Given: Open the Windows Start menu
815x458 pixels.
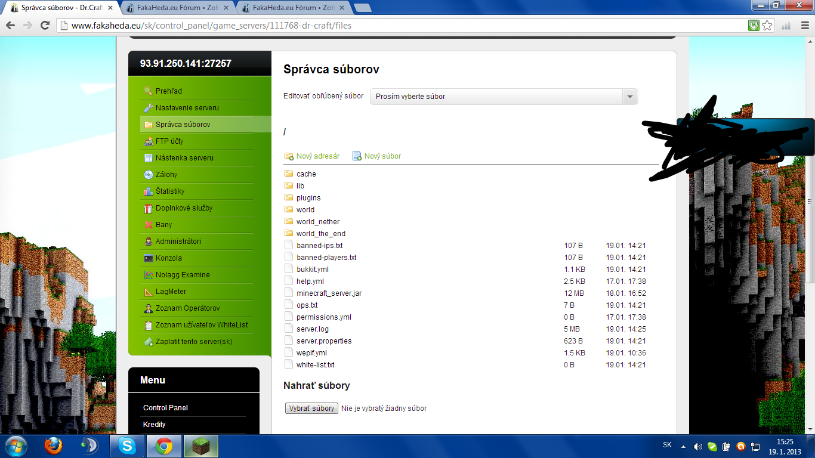Looking at the screenshot, I should pyautogui.click(x=16, y=446).
